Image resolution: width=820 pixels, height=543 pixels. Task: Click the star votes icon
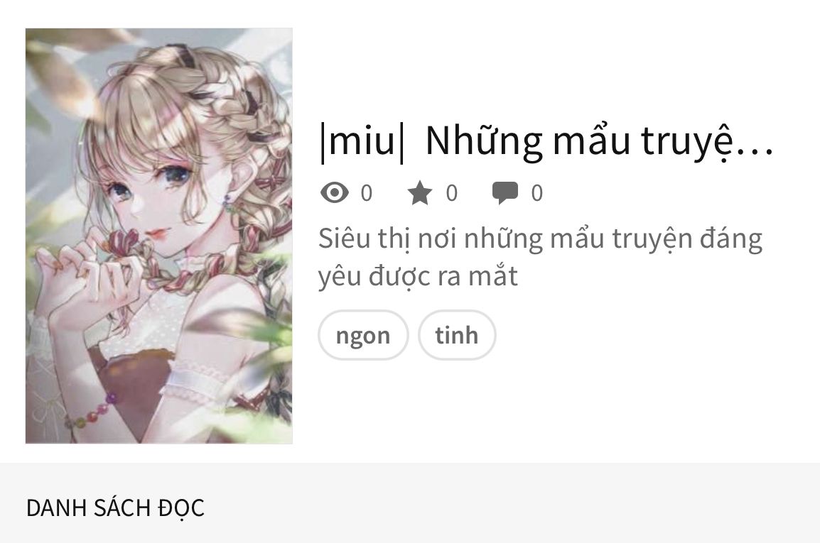(419, 192)
